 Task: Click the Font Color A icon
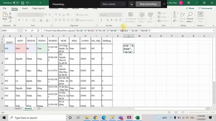tap(47, 20)
